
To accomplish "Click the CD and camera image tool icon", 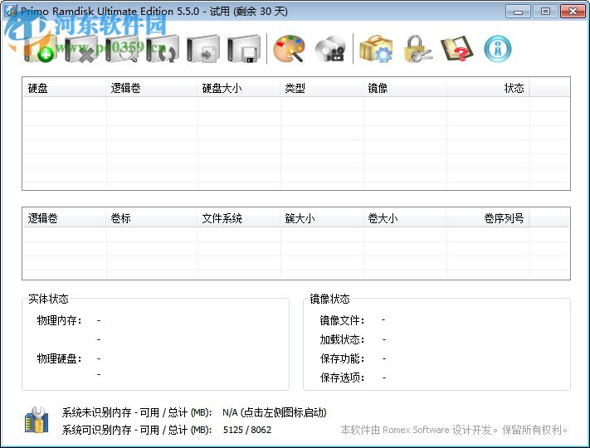I will (x=330, y=48).
